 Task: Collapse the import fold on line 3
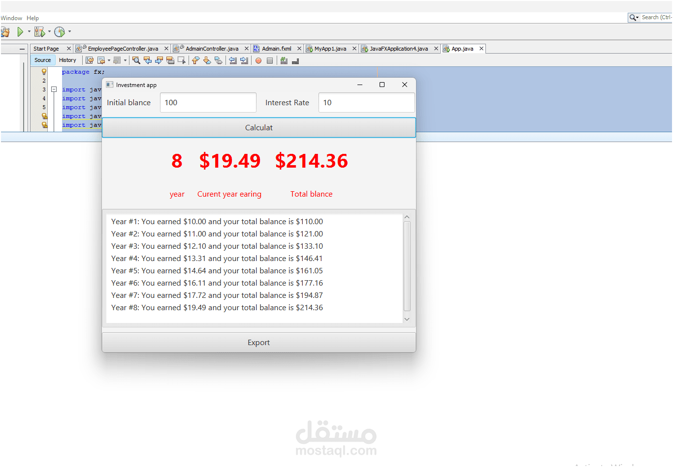pyautogui.click(x=54, y=89)
